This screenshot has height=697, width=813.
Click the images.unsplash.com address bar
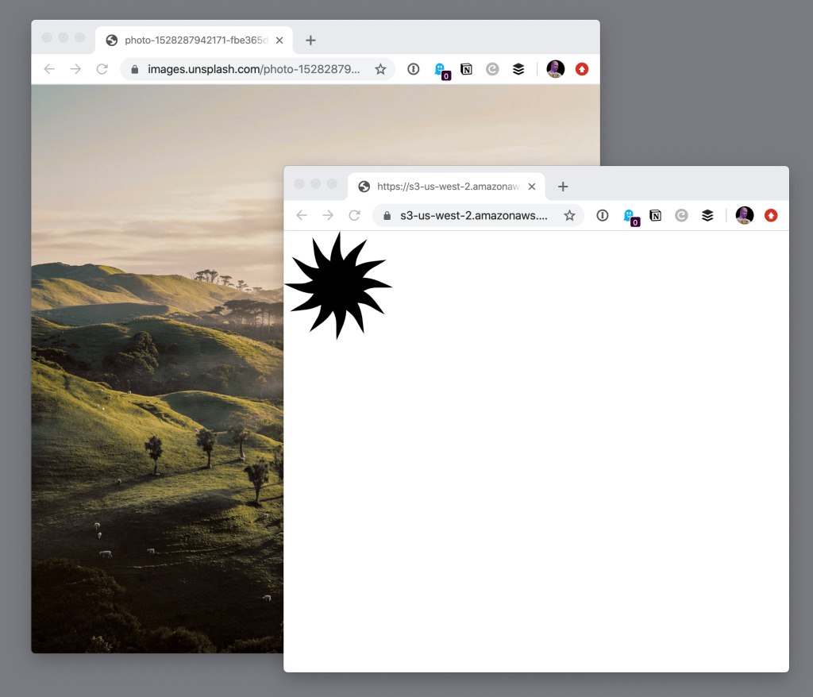click(x=258, y=69)
